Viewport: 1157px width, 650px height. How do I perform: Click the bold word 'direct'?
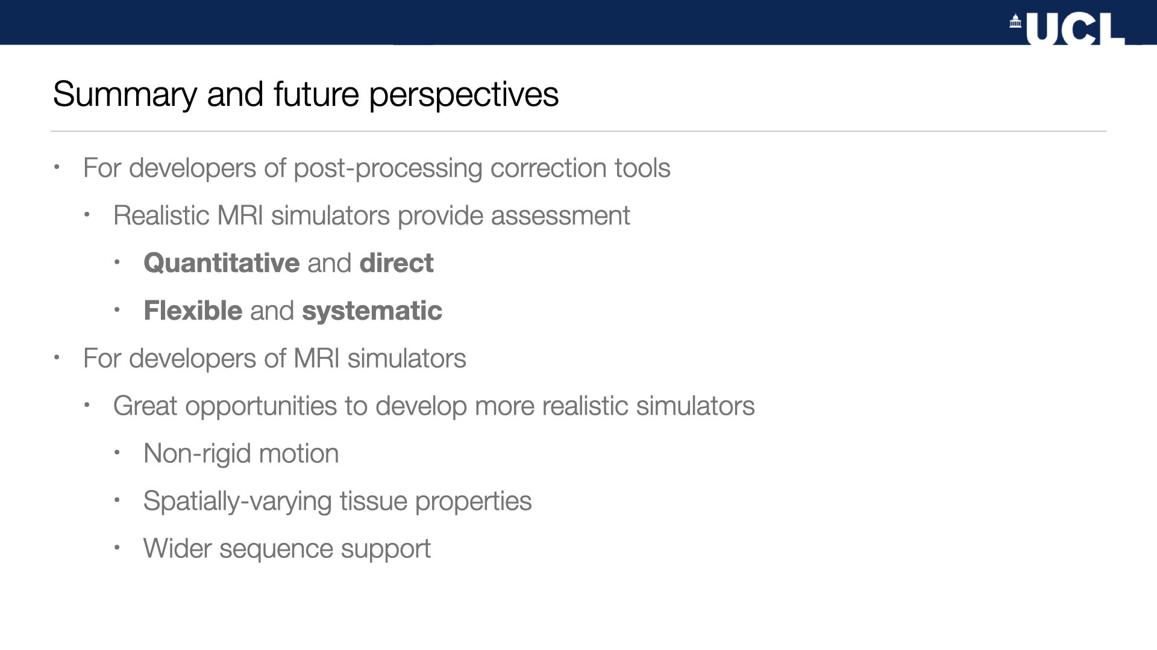coord(396,263)
